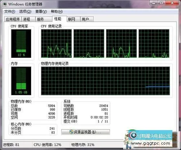Click the CPU 使用率 12% gauge
181x150 pixels.
[x=21, y=43]
